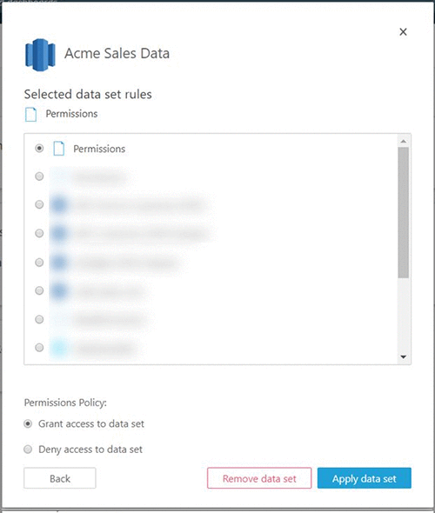Click the Redshift data source icon
This screenshot has height=513, width=435.
pyautogui.click(x=40, y=55)
